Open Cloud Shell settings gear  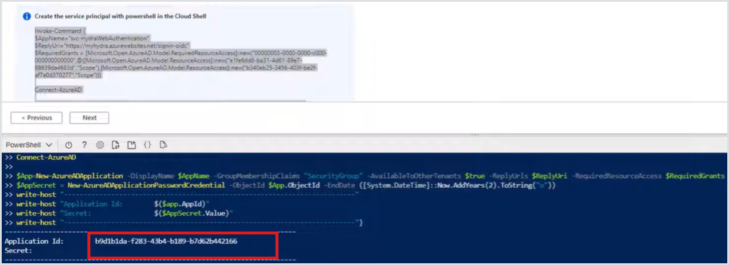(100, 145)
